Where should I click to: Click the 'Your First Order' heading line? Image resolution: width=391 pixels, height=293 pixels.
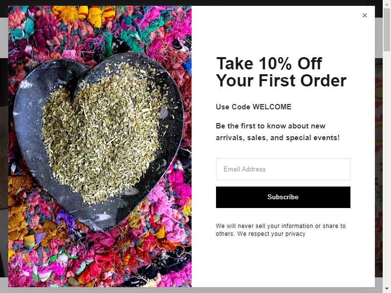click(x=281, y=81)
